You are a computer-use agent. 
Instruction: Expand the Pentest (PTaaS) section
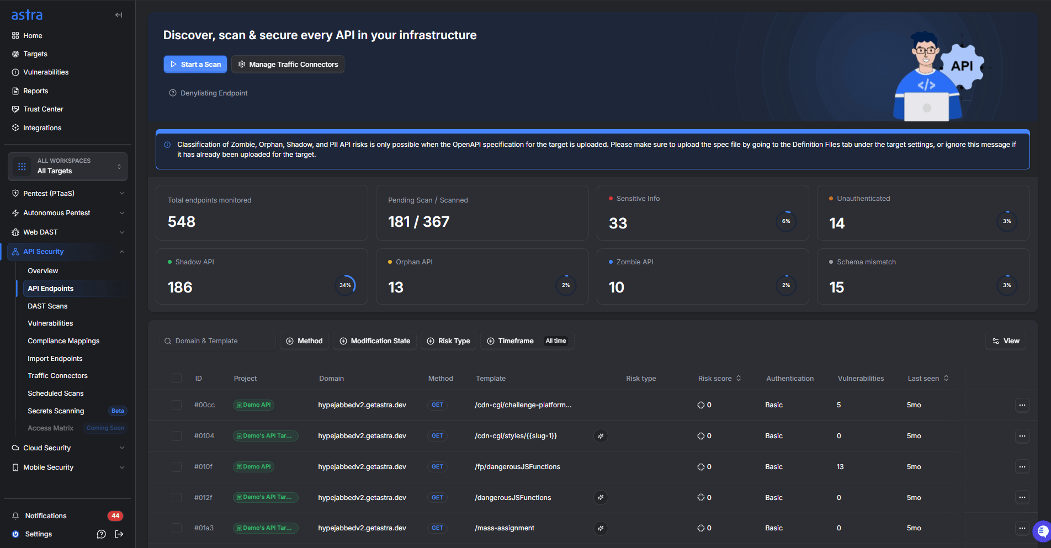click(67, 194)
